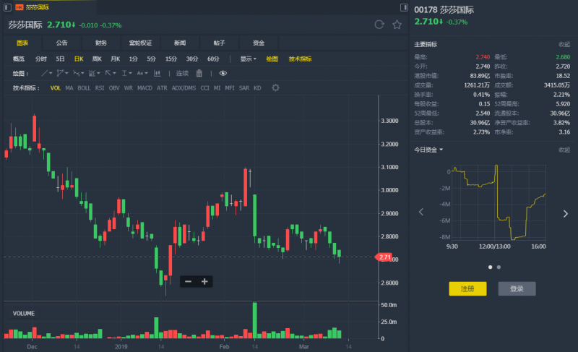The height and width of the screenshot is (352, 578).
Task: Enable the OBV indicator
Action: click(114, 88)
